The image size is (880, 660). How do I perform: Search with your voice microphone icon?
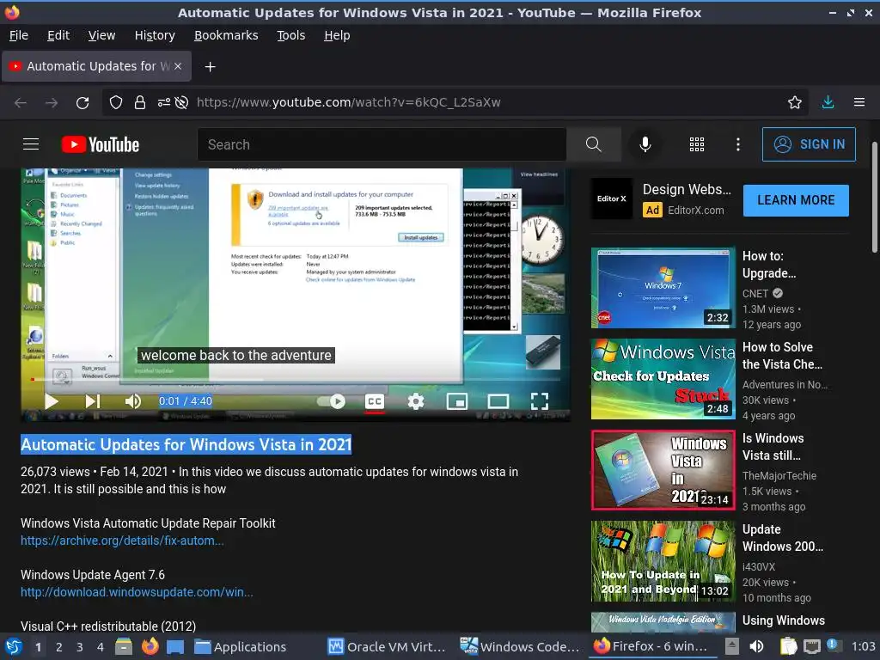click(x=645, y=144)
